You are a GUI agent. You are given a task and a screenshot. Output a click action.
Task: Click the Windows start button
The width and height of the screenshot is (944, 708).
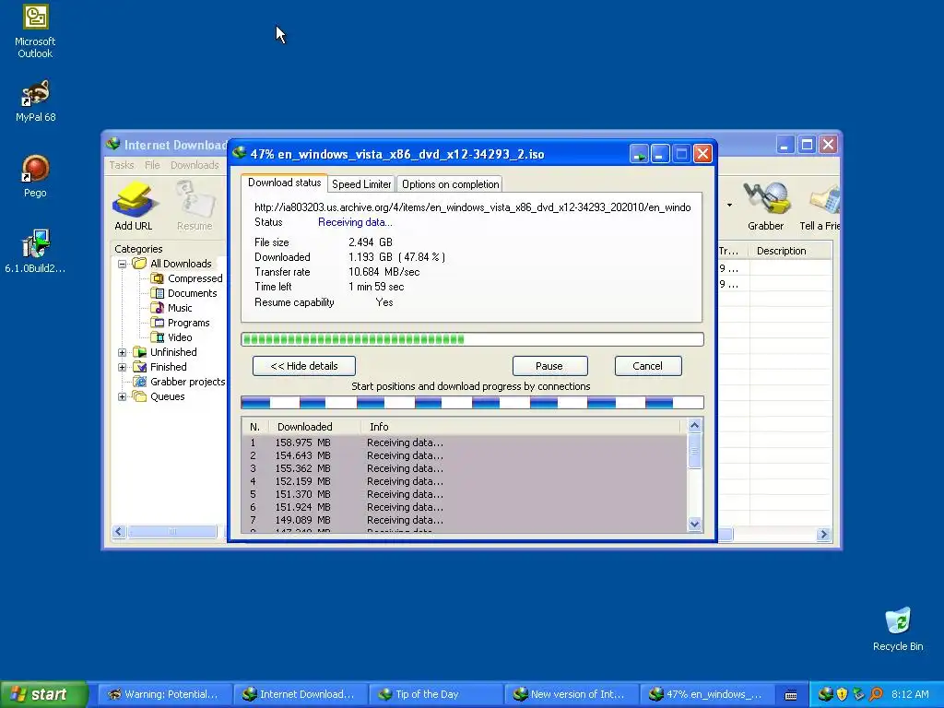click(43, 694)
